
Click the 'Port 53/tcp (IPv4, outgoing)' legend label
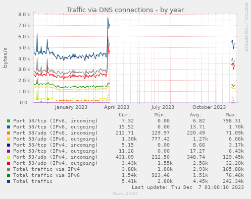click(x=56, y=151)
